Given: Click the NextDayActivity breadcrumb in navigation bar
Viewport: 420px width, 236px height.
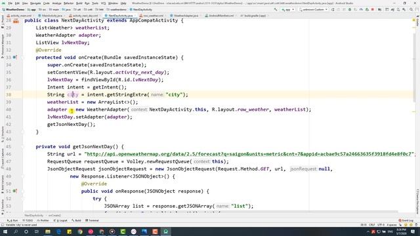Looking at the screenshot, I should 141,9.
